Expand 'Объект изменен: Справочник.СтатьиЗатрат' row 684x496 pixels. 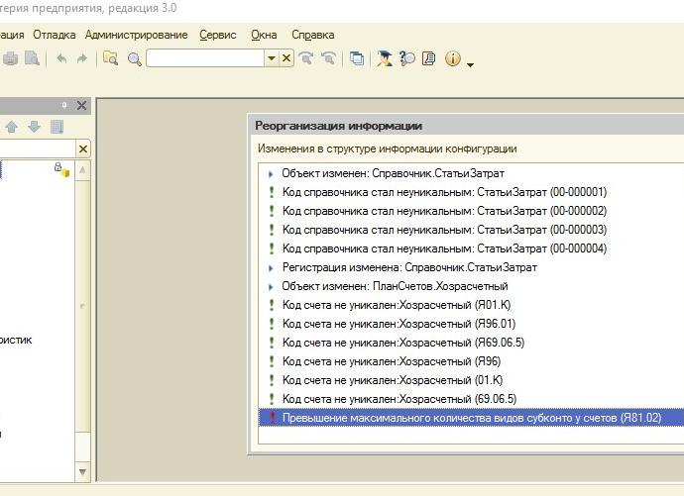tap(271, 174)
